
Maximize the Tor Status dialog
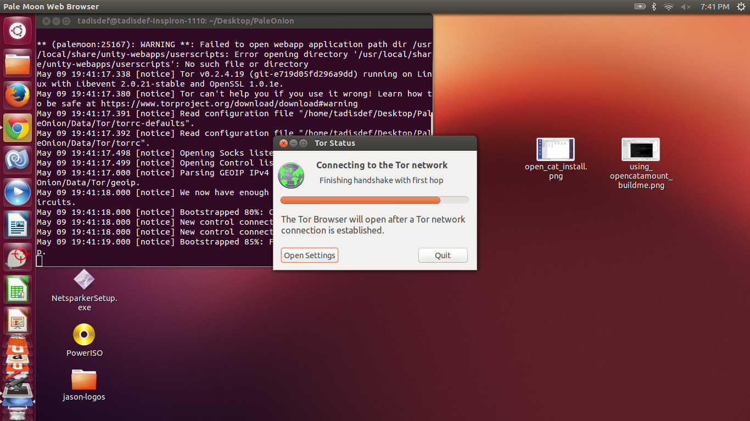[x=303, y=143]
